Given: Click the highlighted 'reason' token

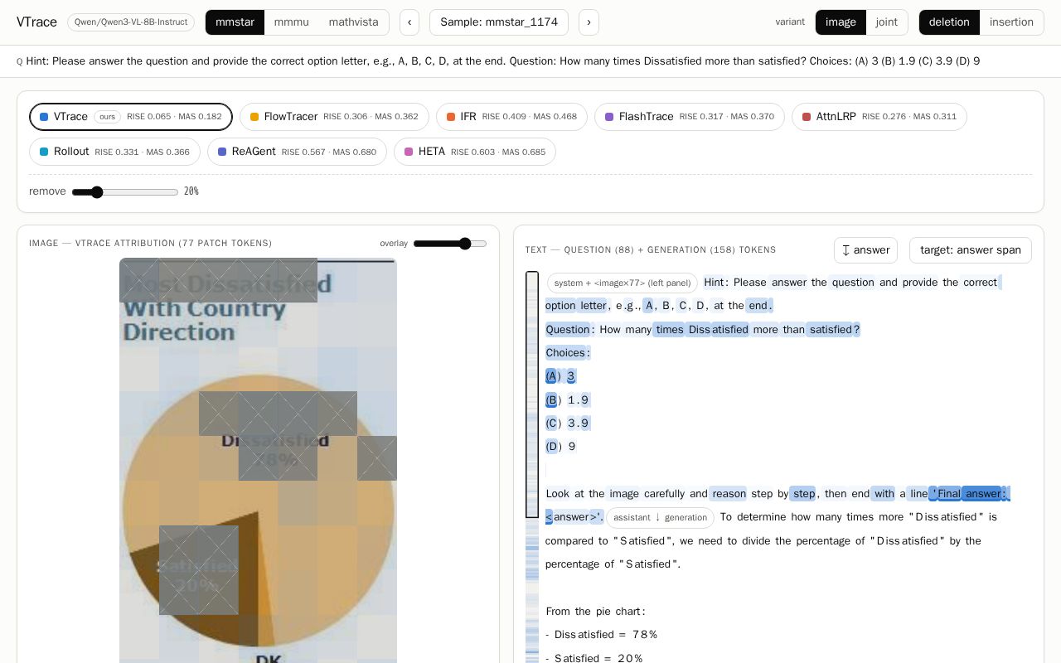Looking at the screenshot, I should pos(729,494).
